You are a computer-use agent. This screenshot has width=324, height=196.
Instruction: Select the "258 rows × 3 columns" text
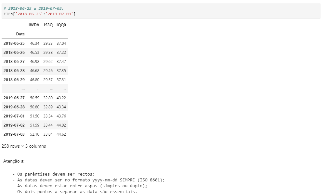(x=23, y=146)
